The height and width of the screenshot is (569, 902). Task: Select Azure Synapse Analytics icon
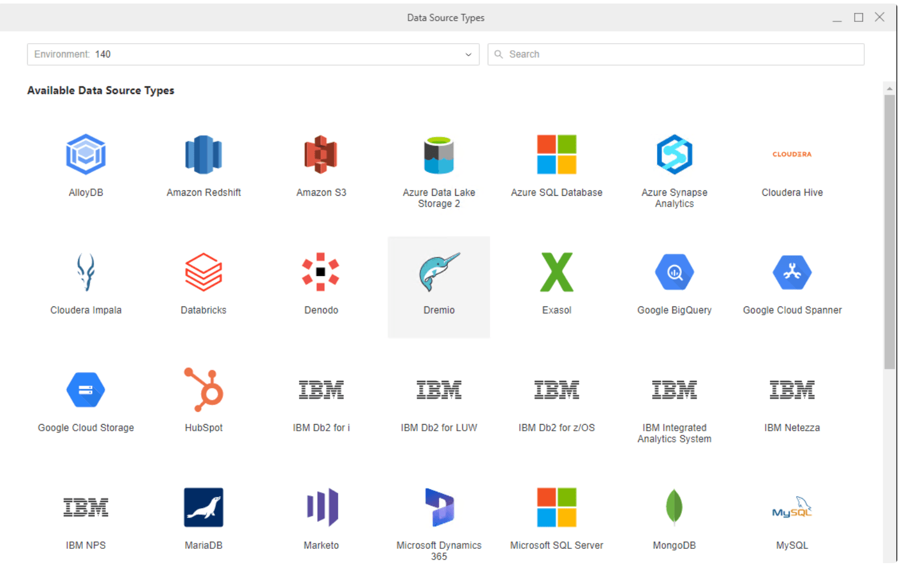(x=674, y=154)
